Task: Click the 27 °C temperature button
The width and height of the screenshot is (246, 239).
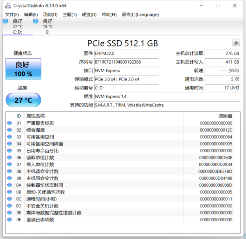Action: 23,100
